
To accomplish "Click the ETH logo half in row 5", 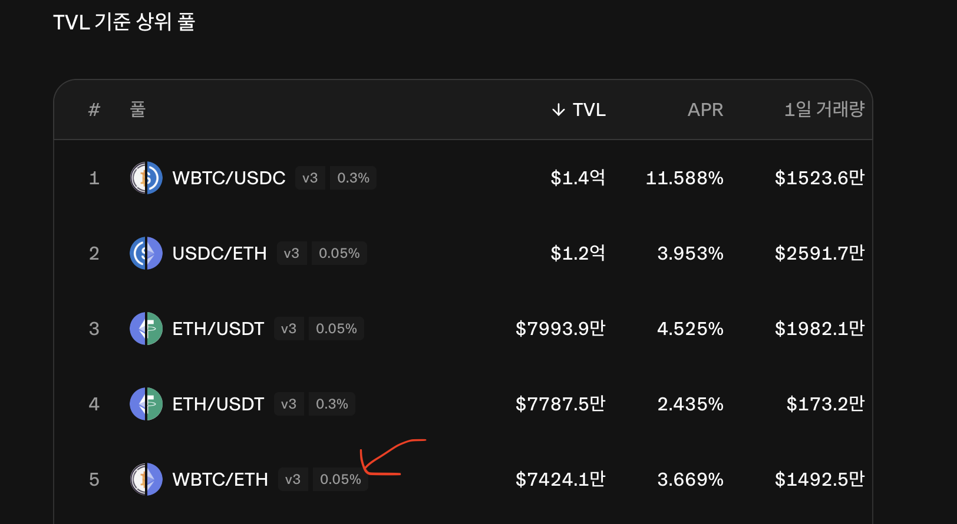I will coord(153,479).
